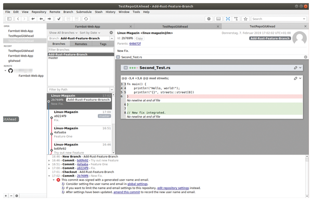This screenshot has height=201, width=312.
Task: Collapse the GitHub remote account tree
Action: click(x=5, y=71)
